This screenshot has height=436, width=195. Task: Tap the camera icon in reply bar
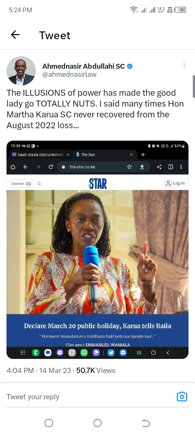pyautogui.click(x=182, y=397)
